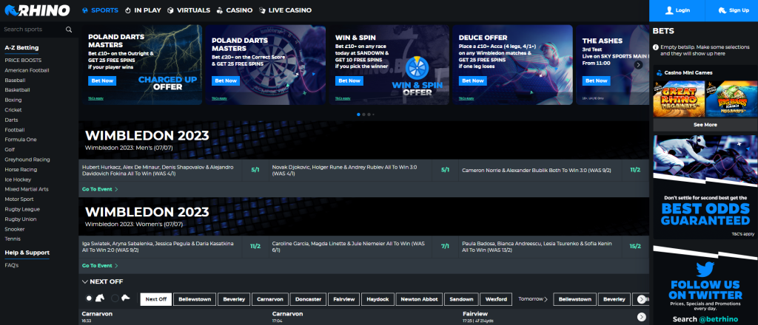The image size is (758, 325).
Task: Select 5/1 odds for Djokovic multi
Action: click(x=445, y=170)
